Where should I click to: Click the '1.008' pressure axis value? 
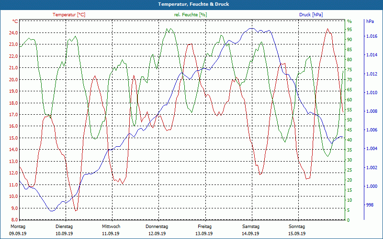pos(372,111)
